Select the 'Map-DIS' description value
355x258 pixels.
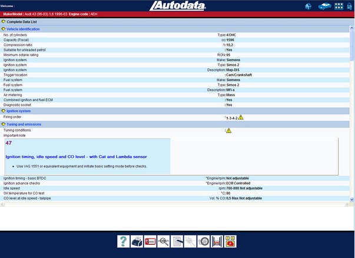click(x=233, y=70)
